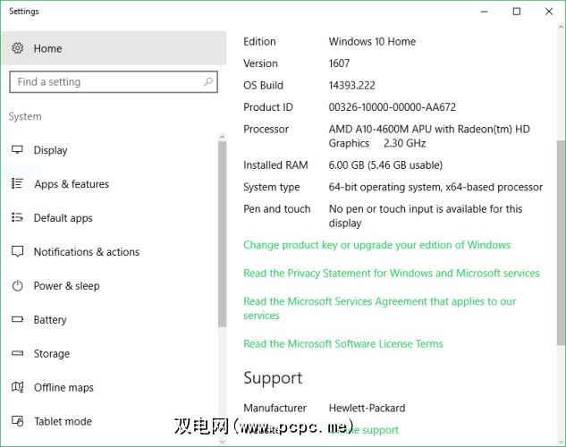
Task: Click the Support heading
Action: click(x=273, y=378)
